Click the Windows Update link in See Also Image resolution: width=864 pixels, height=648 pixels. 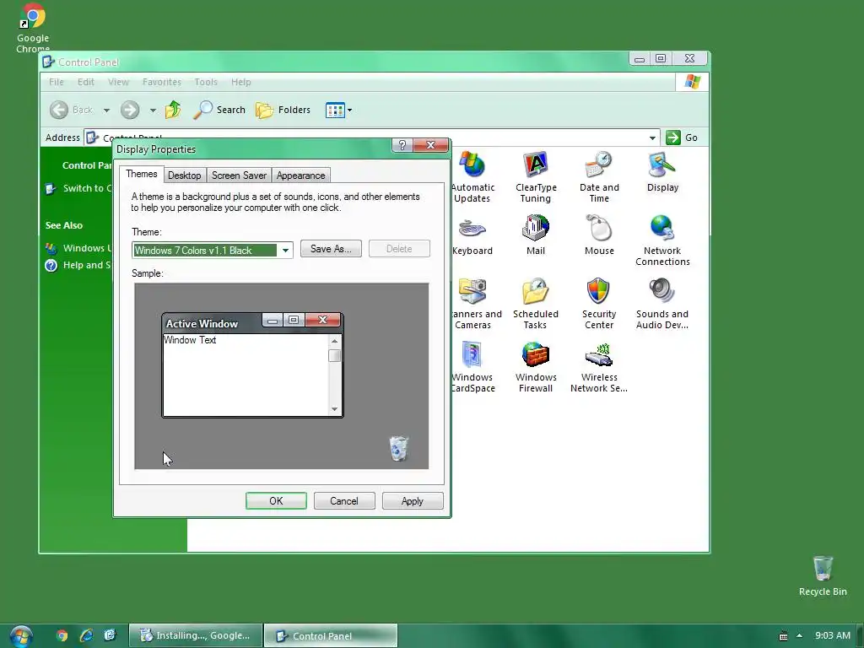click(78, 248)
